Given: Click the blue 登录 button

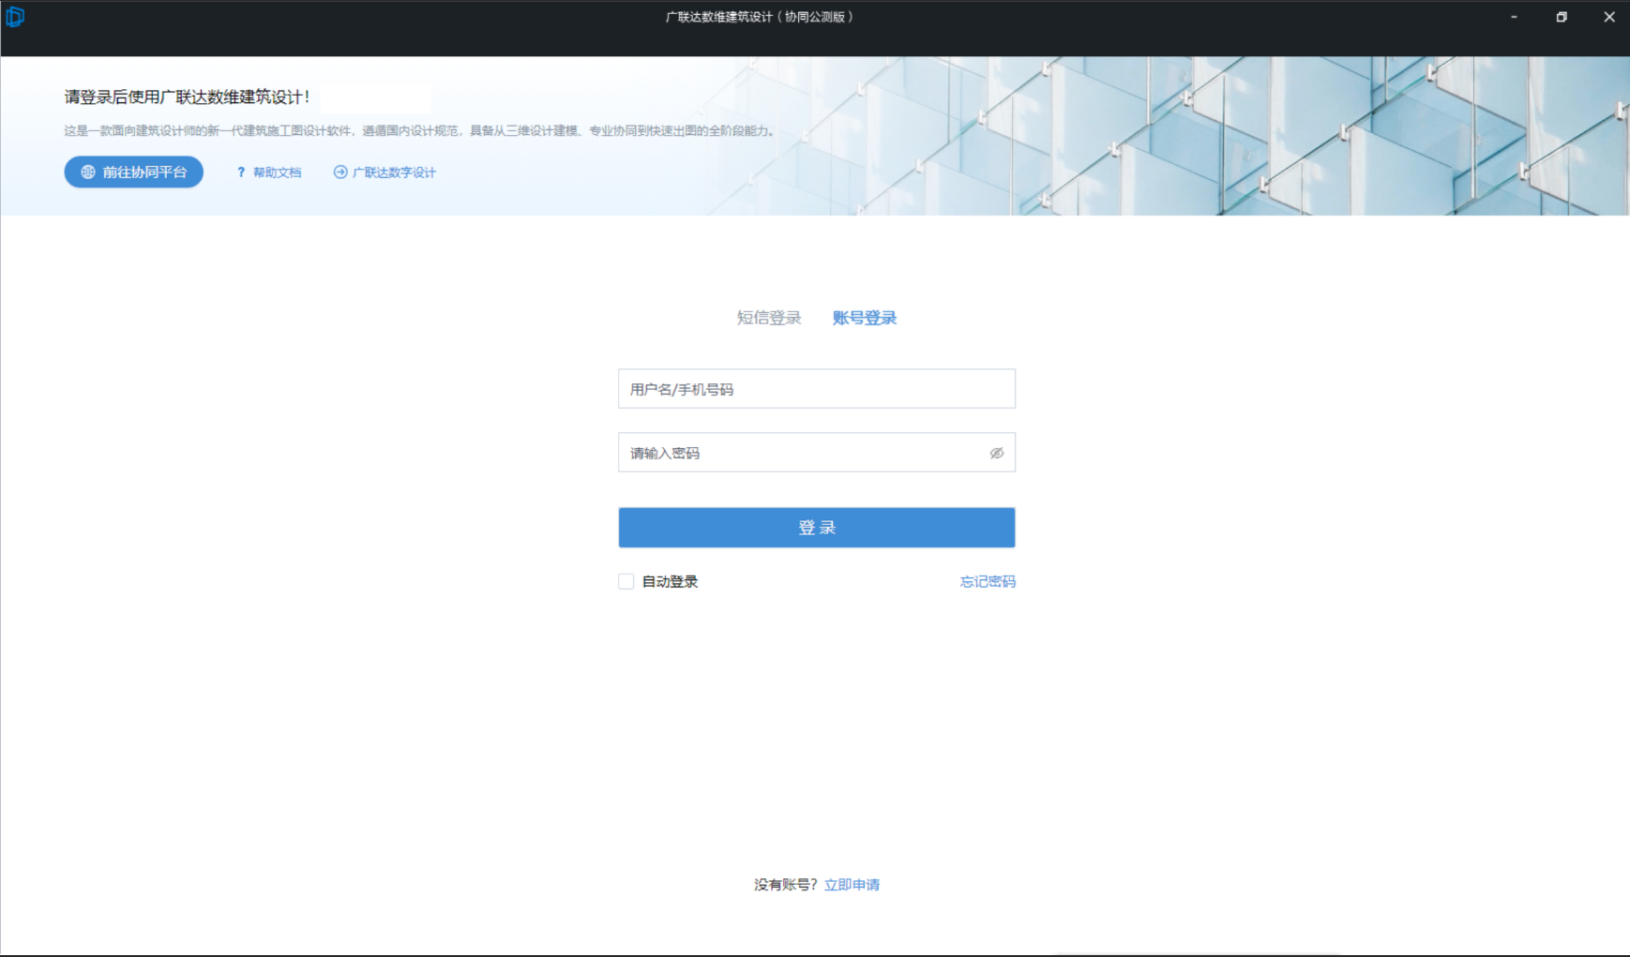Looking at the screenshot, I should pos(816,528).
